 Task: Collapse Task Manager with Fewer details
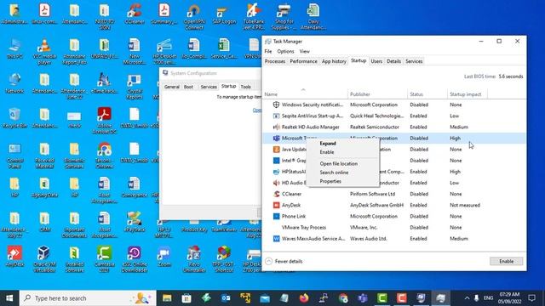(284, 261)
